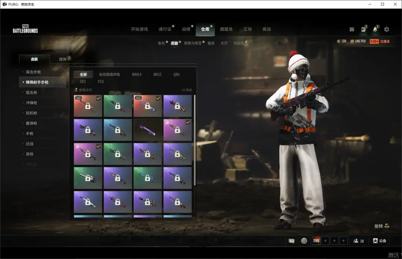Viewport: 402px width, 259px height.
Task: Open the 通行证 tab
Action: [x=165, y=29]
